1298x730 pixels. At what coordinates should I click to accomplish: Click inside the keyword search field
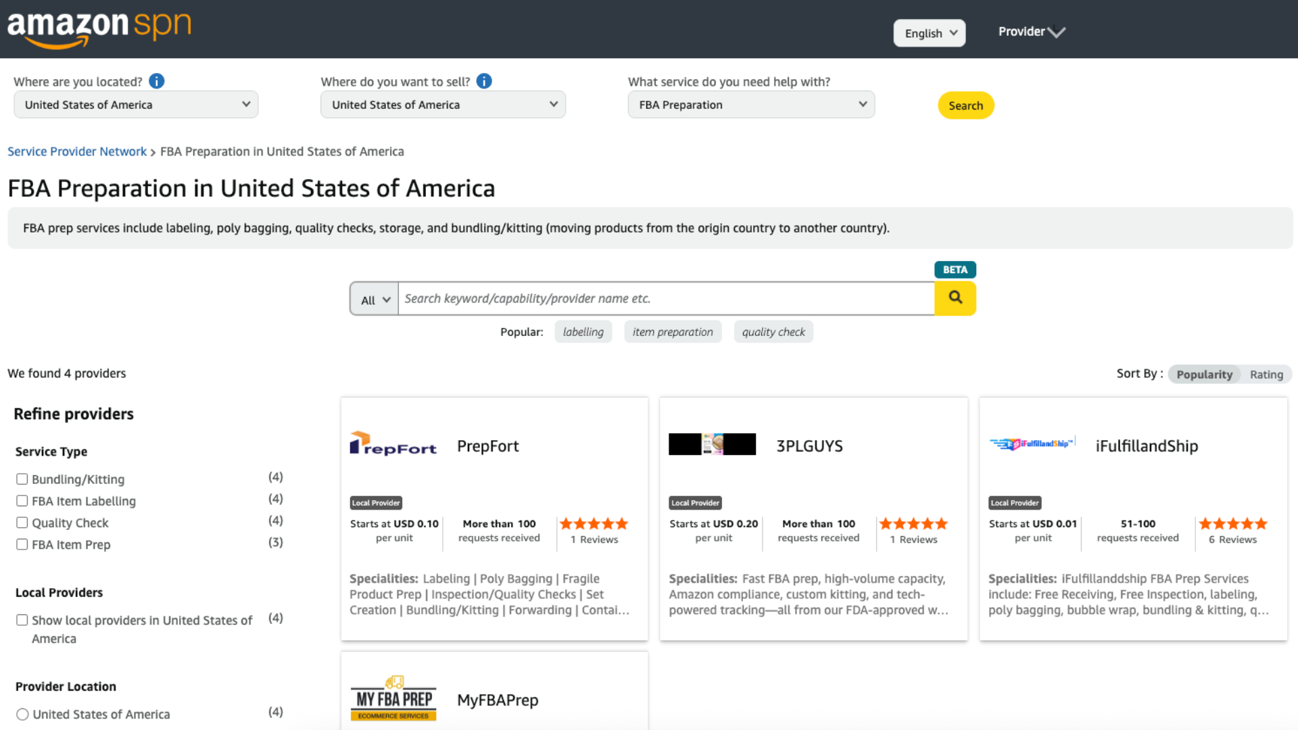(x=666, y=298)
